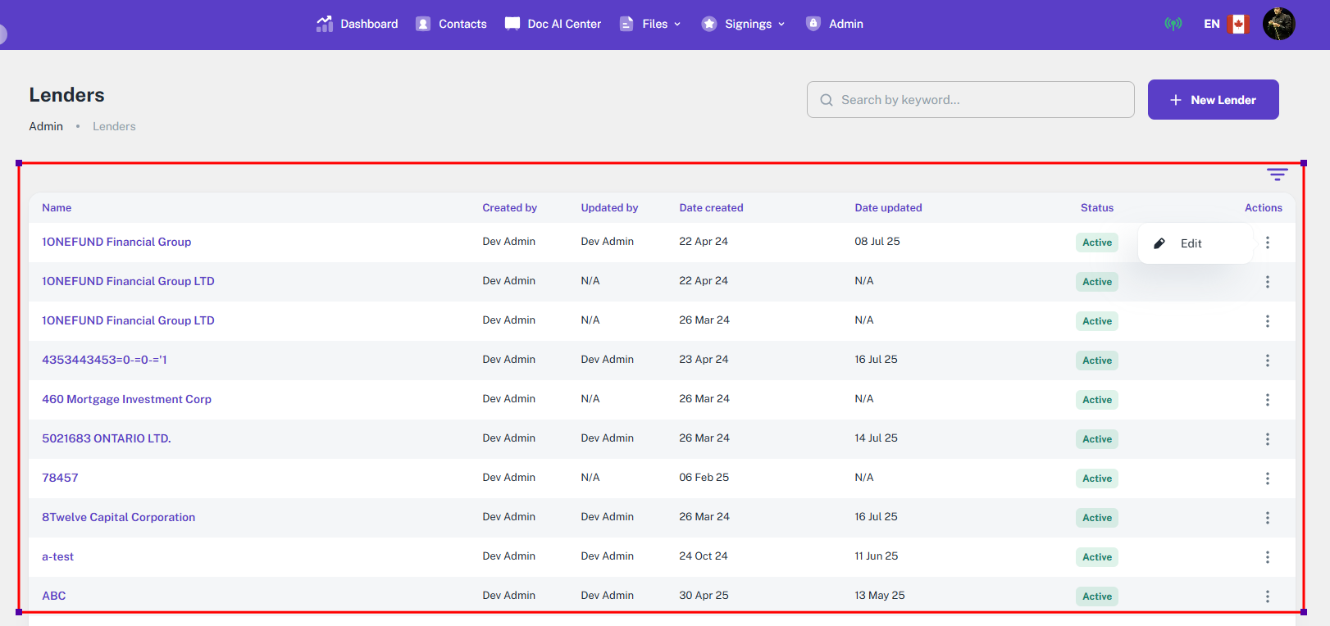The width and height of the screenshot is (1330, 626).
Task: Expand the Files dropdown menu
Action: click(650, 24)
